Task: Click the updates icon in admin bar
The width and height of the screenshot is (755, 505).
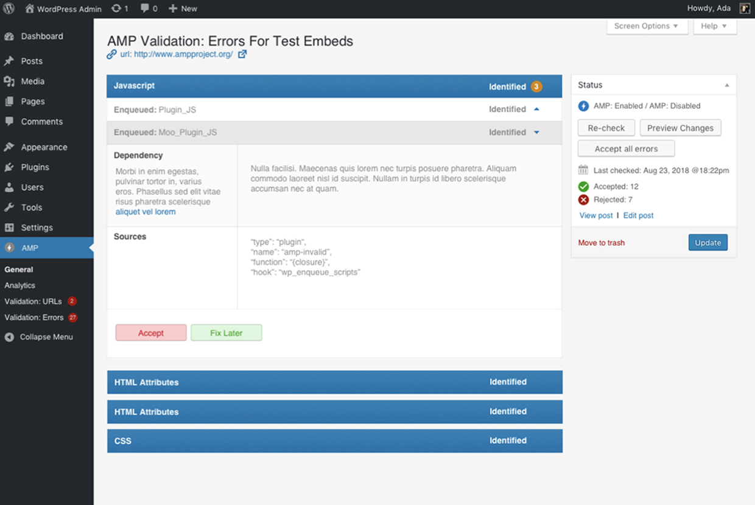Action: point(116,9)
